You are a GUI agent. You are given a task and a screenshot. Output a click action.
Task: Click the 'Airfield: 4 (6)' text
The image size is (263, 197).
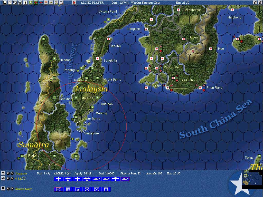(x=62, y=173)
